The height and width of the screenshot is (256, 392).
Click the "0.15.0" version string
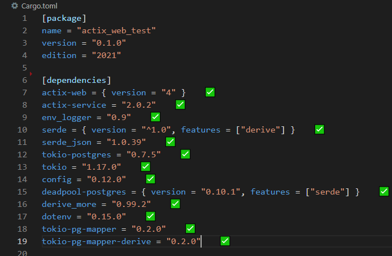(107, 217)
